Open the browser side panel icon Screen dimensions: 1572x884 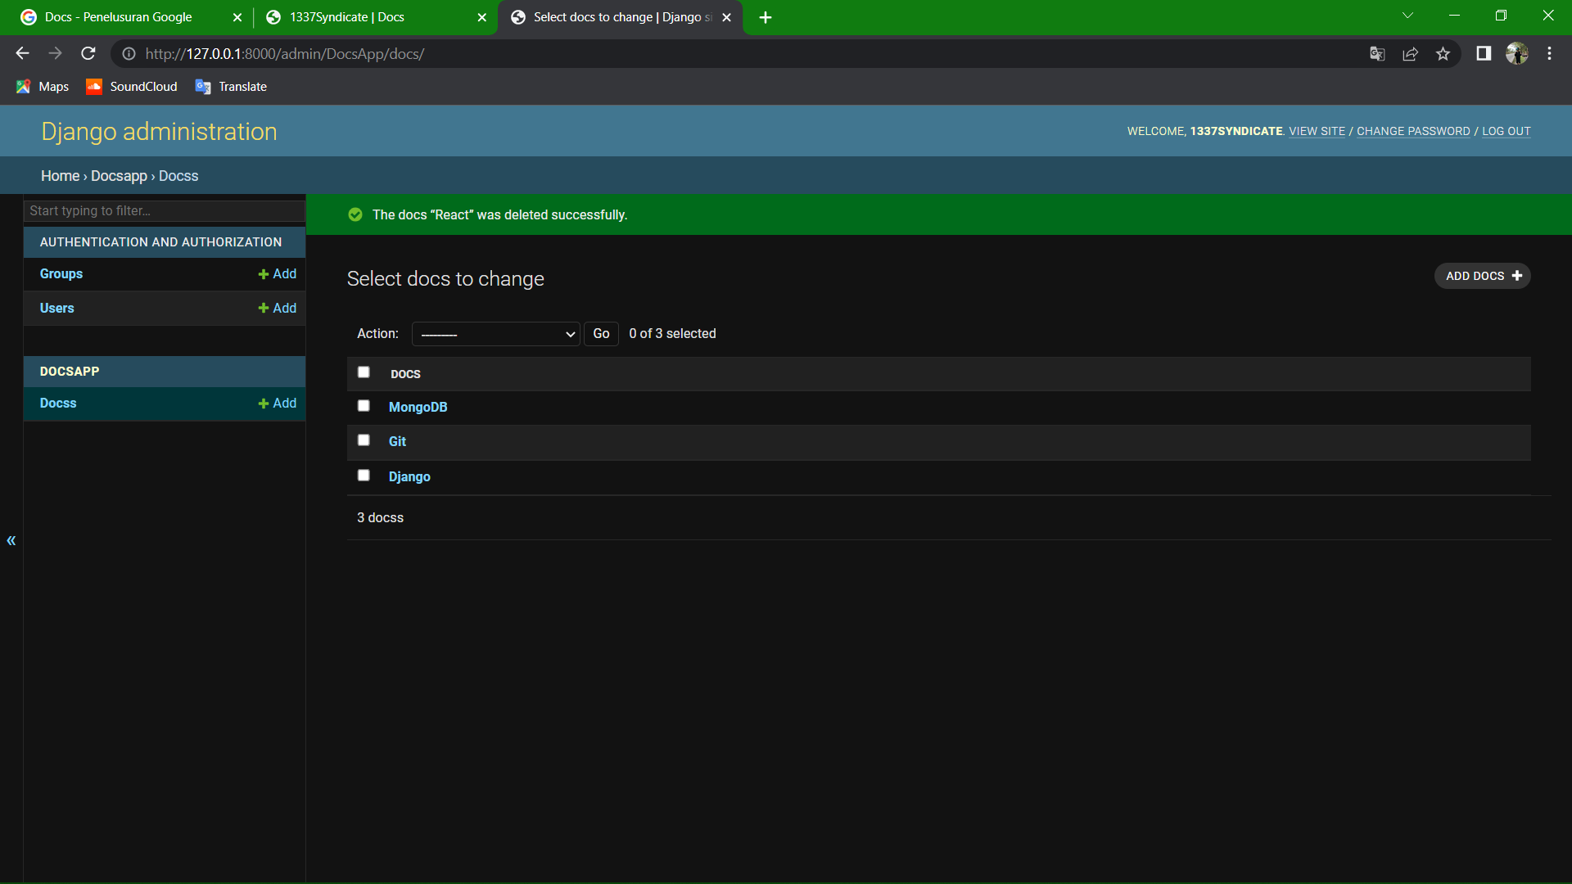tap(1484, 54)
